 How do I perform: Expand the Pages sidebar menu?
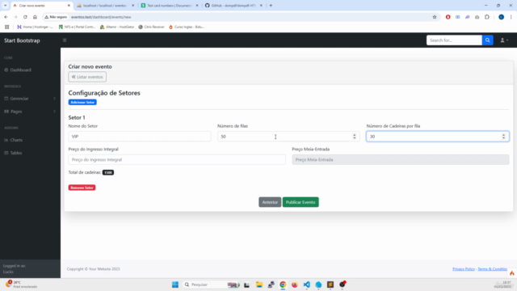(x=30, y=112)
